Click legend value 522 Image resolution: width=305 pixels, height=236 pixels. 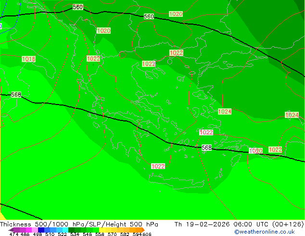[x=62, y=234]
